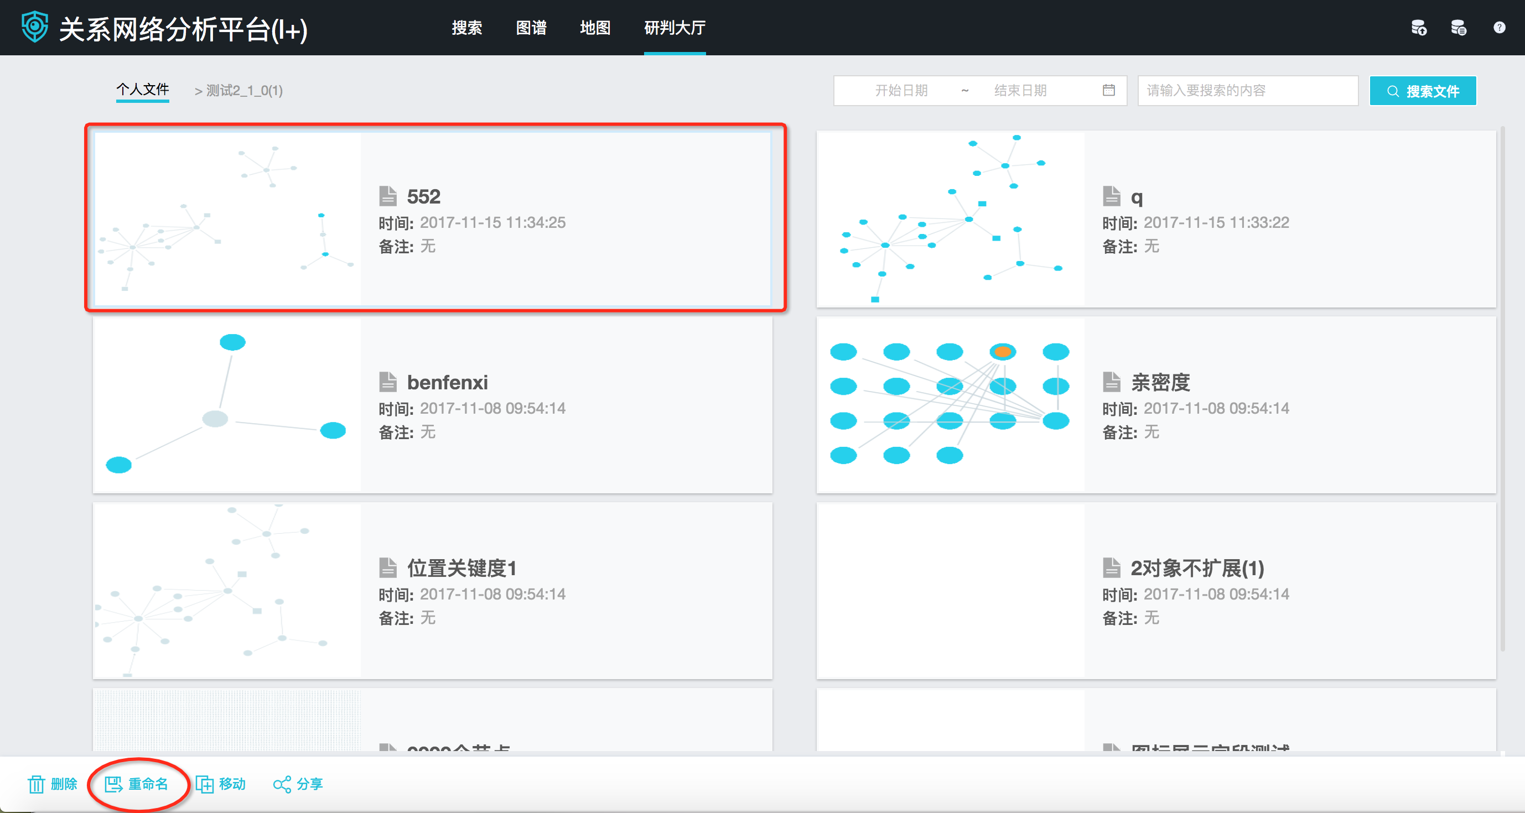Switch to the 图谱 tab
The width and height of the screenshot is (1525, 813).
click(531, 28)
